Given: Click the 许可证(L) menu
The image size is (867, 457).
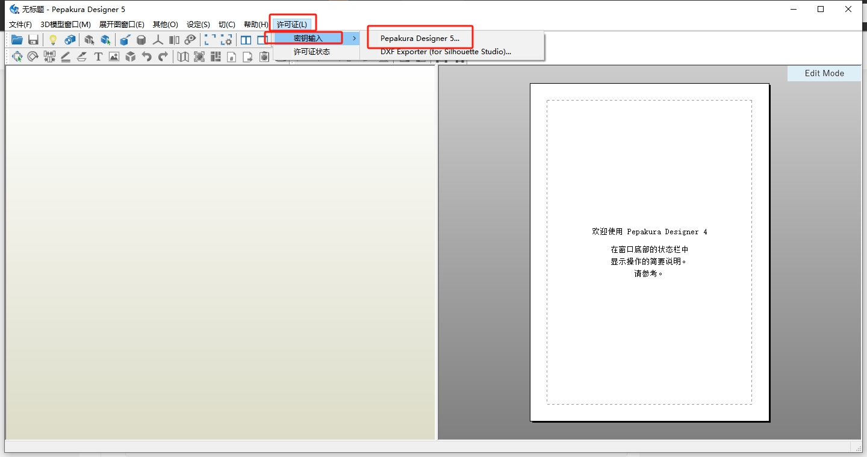Looking at the screenshot, I should pos(292,25).
